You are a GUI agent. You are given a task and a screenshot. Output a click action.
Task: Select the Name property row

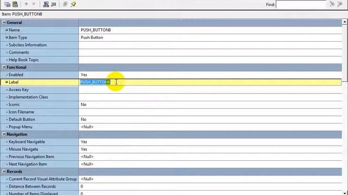(171, 30)
